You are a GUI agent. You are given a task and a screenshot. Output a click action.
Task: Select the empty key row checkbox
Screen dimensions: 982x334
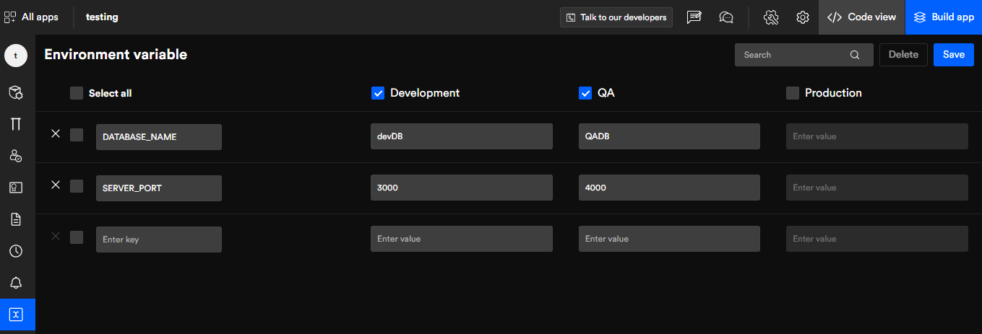point(77,237)
